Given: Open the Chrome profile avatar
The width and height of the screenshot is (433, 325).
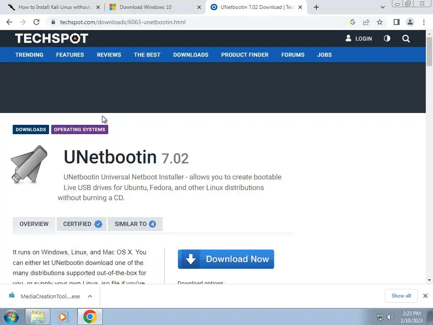Looking at the screenshot, I should click(410, 22).
